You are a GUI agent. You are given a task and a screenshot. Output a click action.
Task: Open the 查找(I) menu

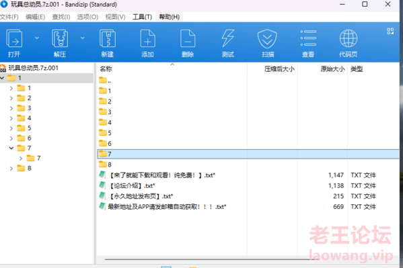point(61,17)
